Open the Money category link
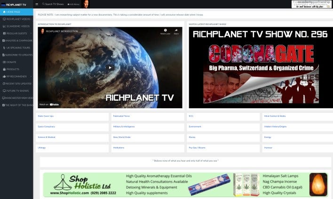The width and height of the screenshot is (333, 199). pos(192,137)
